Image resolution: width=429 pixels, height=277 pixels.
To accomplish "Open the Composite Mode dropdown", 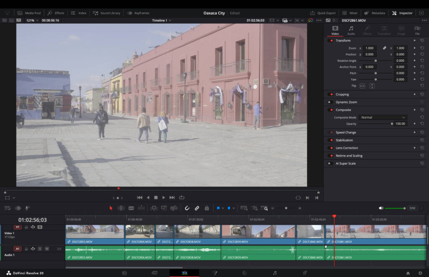I will (383, 118).
